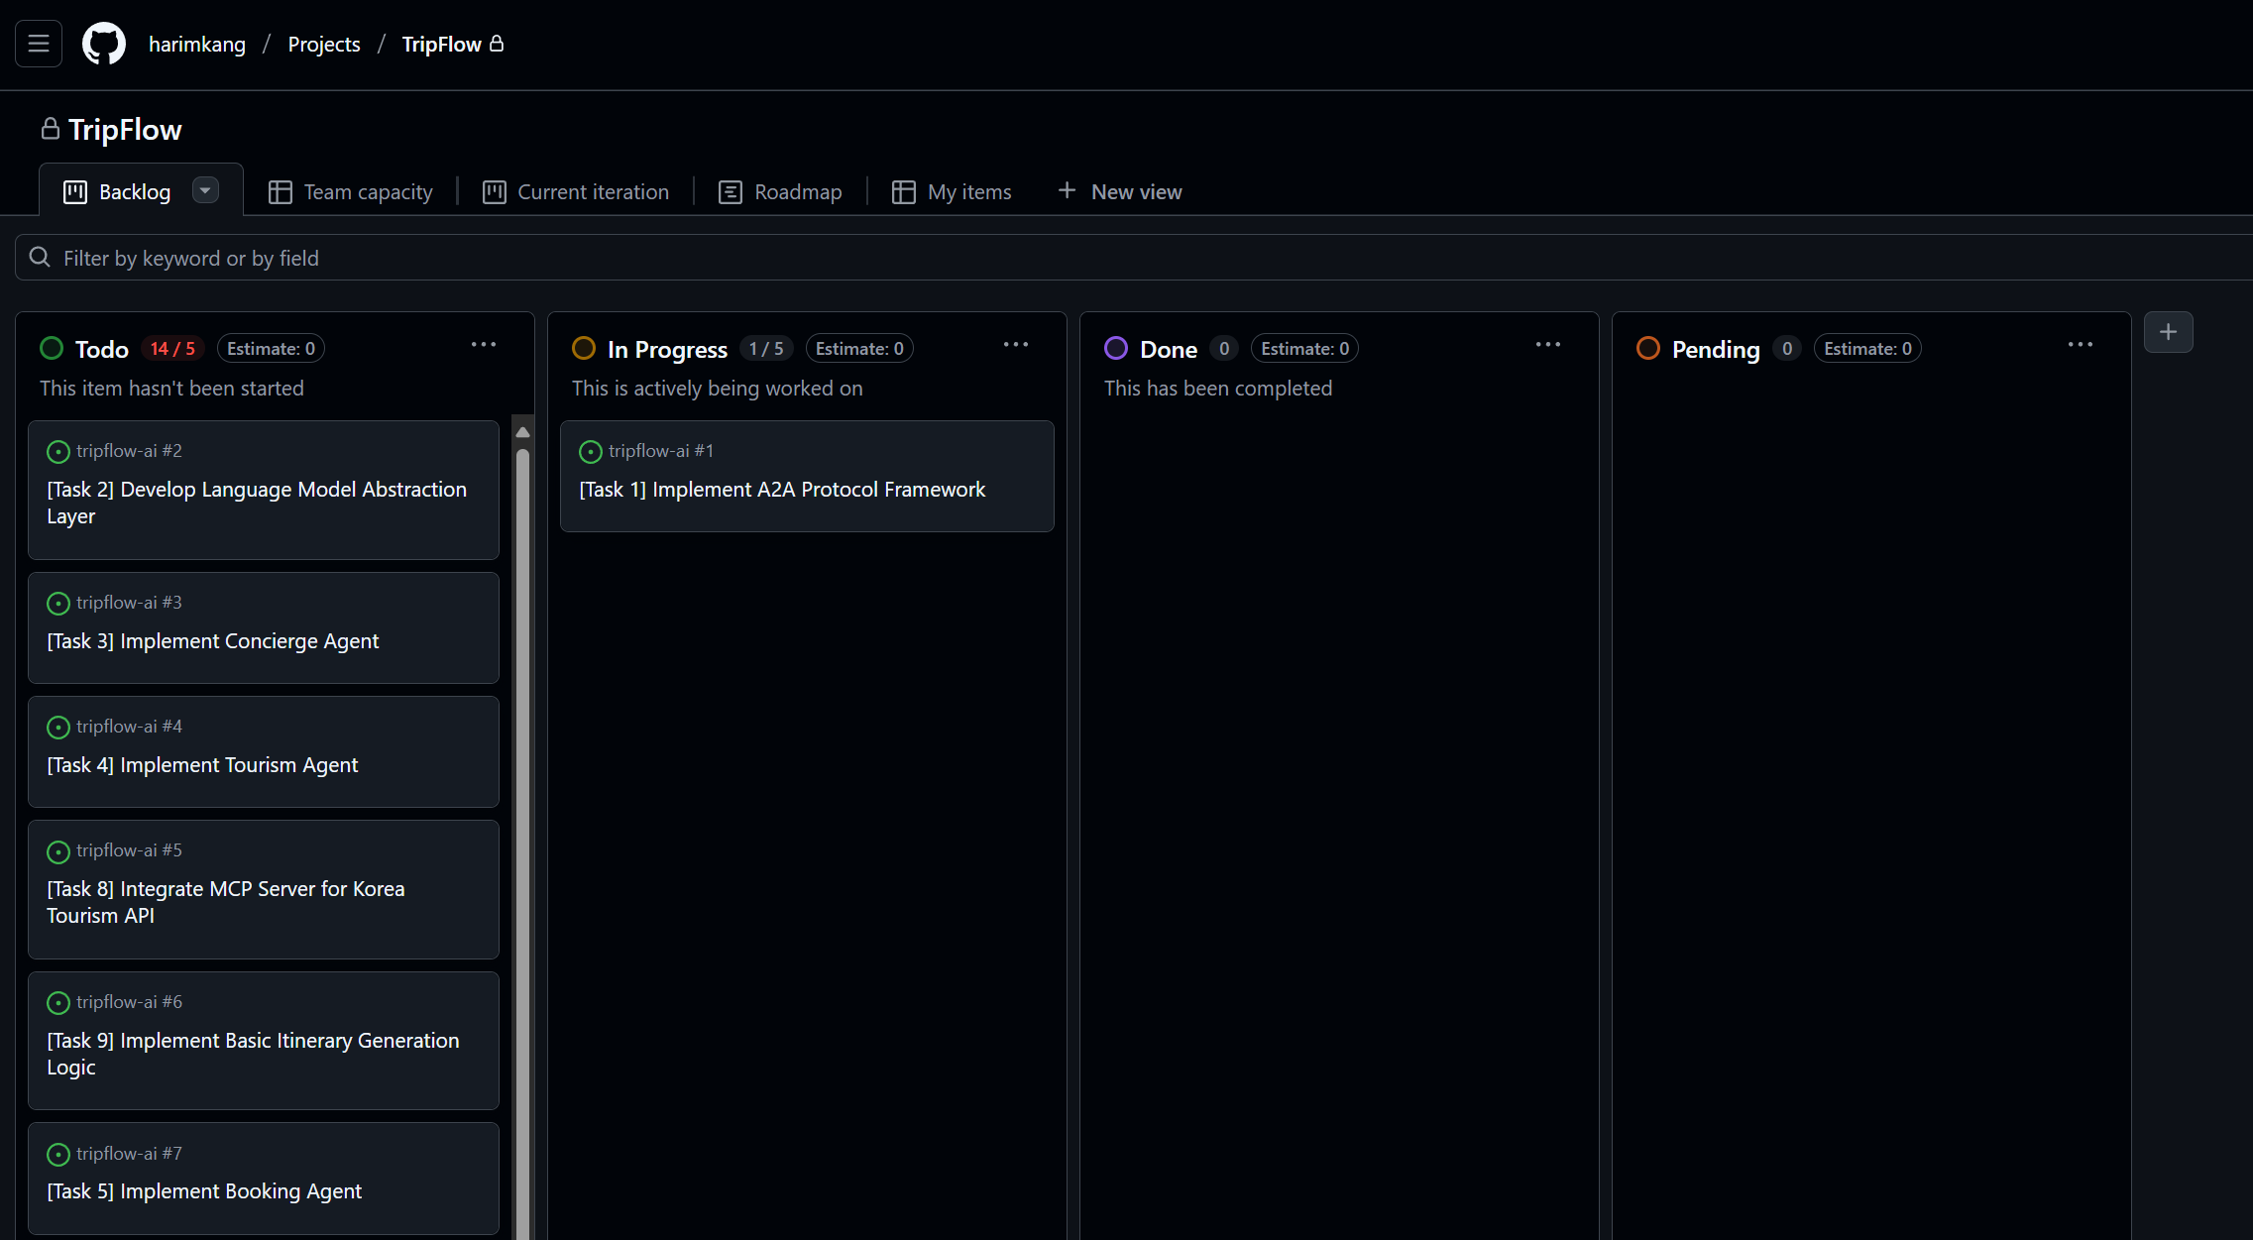Click the add new column plus icon
Viewport: 2253px width, 1240px height.
pyautogui.click(x=2168, y=332)
